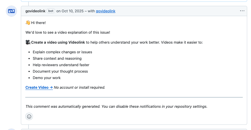Click bold "Create a video using Videolink" text
Image resolution: width=251 pixels, height=130 pixels.
point(58,42)
